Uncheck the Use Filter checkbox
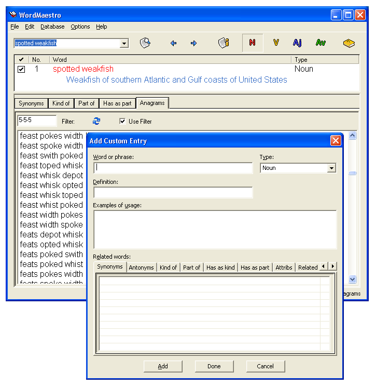The height and width of the screenshot is (387, 376). pyautogui.click(x=122, y=121)
